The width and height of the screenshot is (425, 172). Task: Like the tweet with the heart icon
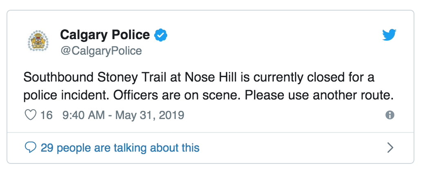[x=30, y=115]
